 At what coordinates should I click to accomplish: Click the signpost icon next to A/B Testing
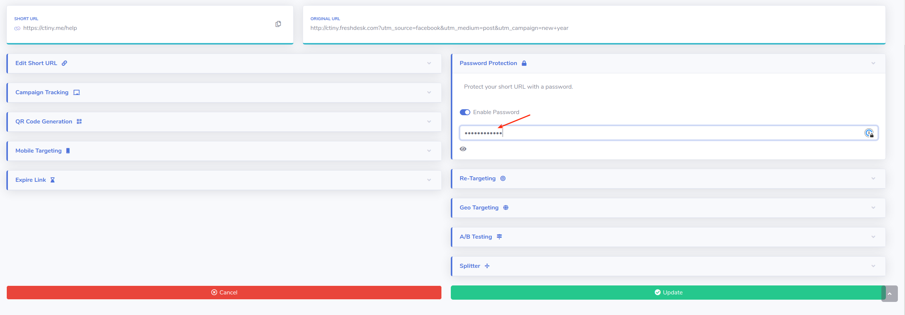pos(499,237)
